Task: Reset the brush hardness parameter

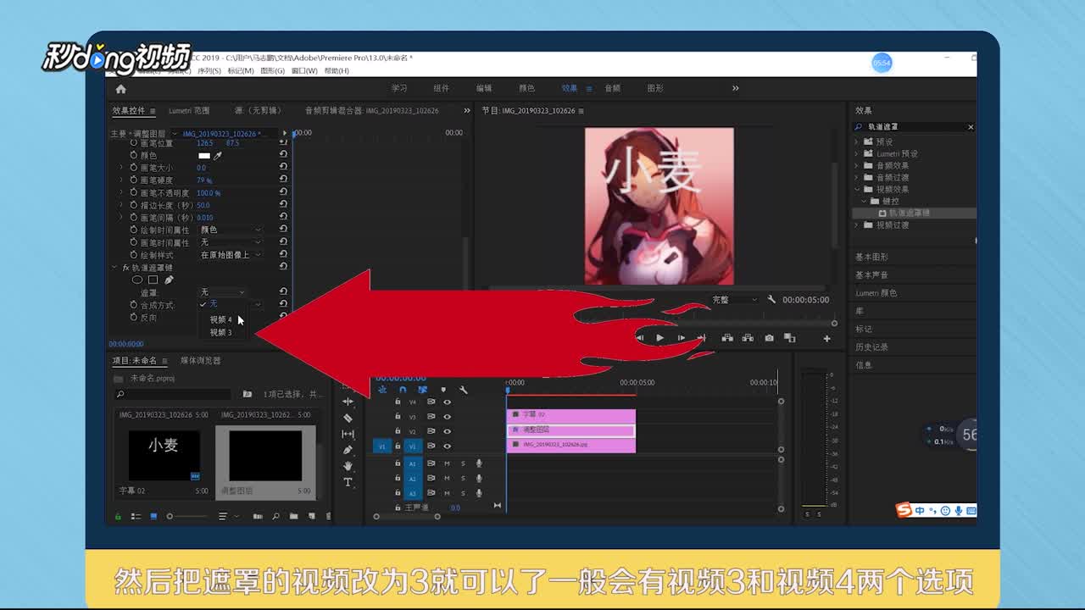Action: 283,180
